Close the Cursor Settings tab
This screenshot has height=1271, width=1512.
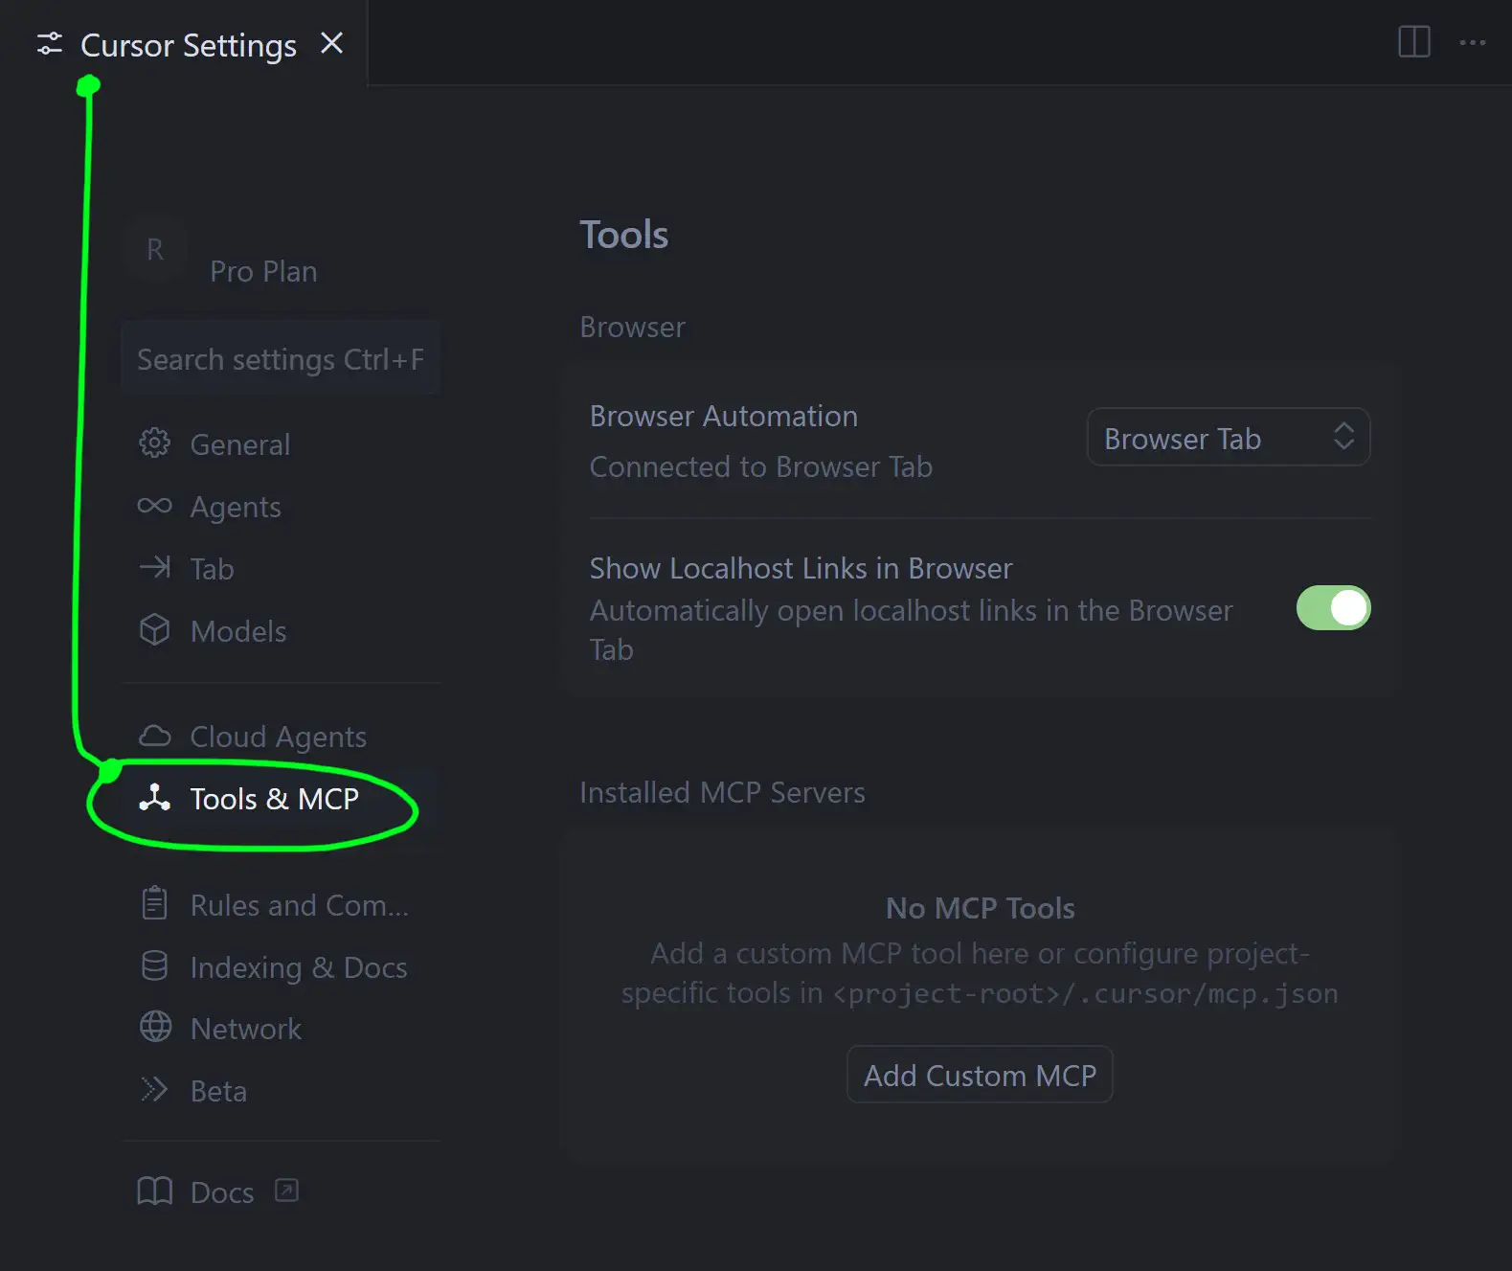[331, 43]
